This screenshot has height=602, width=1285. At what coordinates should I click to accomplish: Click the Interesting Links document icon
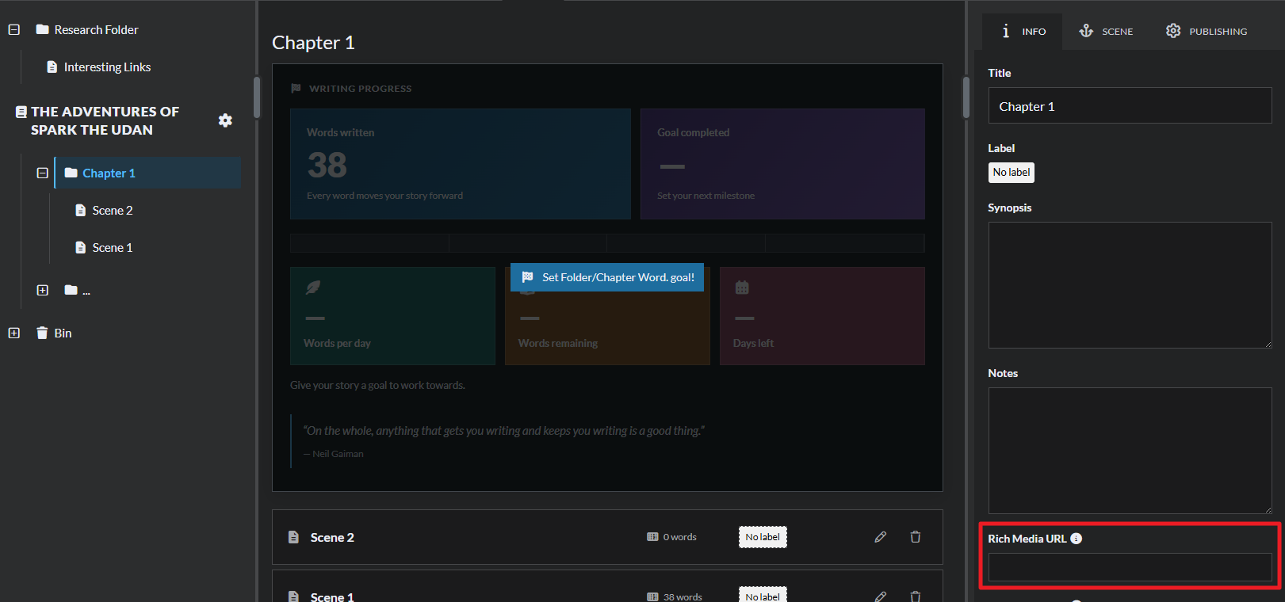52,67
